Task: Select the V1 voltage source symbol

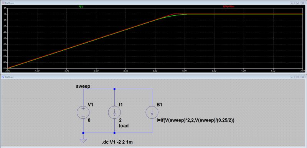Action: pyautogui.click(x=83, y=112)
